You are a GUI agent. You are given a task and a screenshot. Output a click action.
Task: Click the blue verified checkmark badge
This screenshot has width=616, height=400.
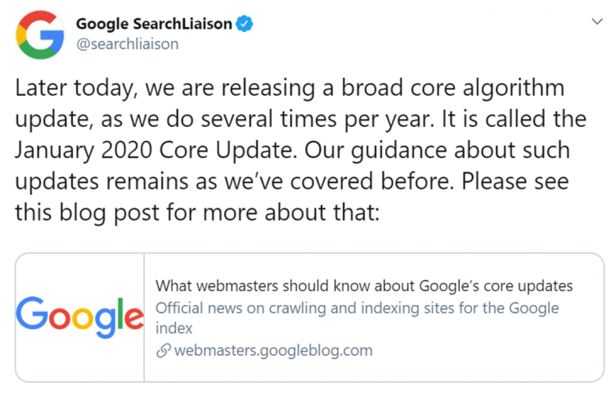pyautogui.click(x=245, y=24)
